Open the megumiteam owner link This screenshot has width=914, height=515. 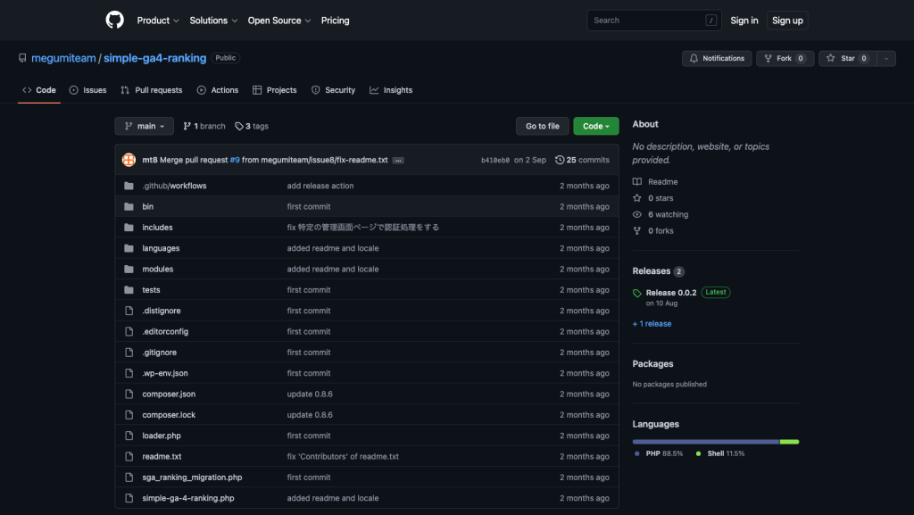point(63,58)
